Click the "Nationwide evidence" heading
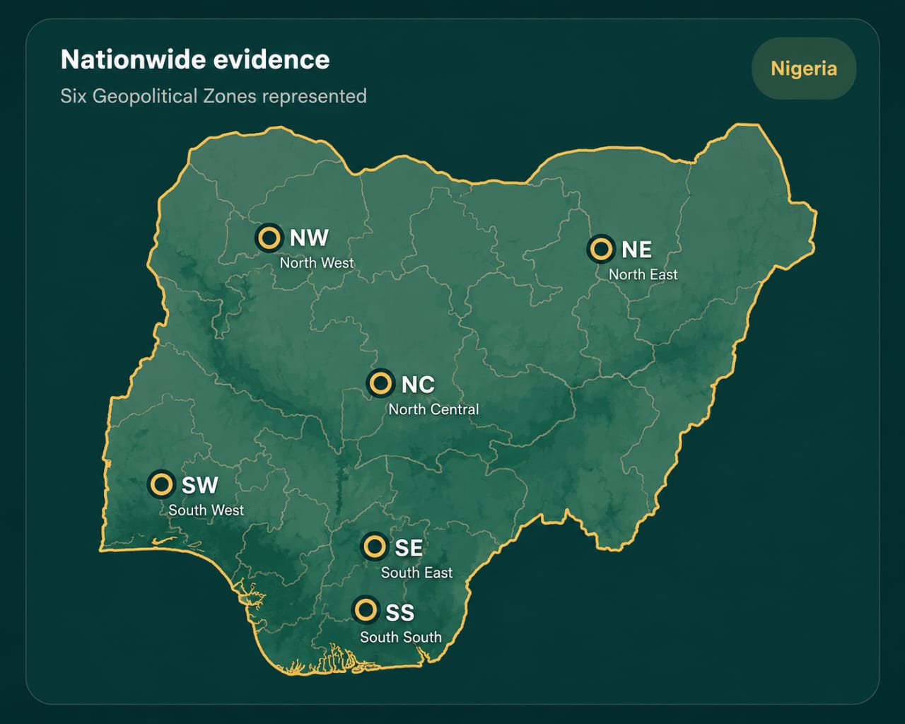Viewport: 905px width, 724px height. (195, 59)
